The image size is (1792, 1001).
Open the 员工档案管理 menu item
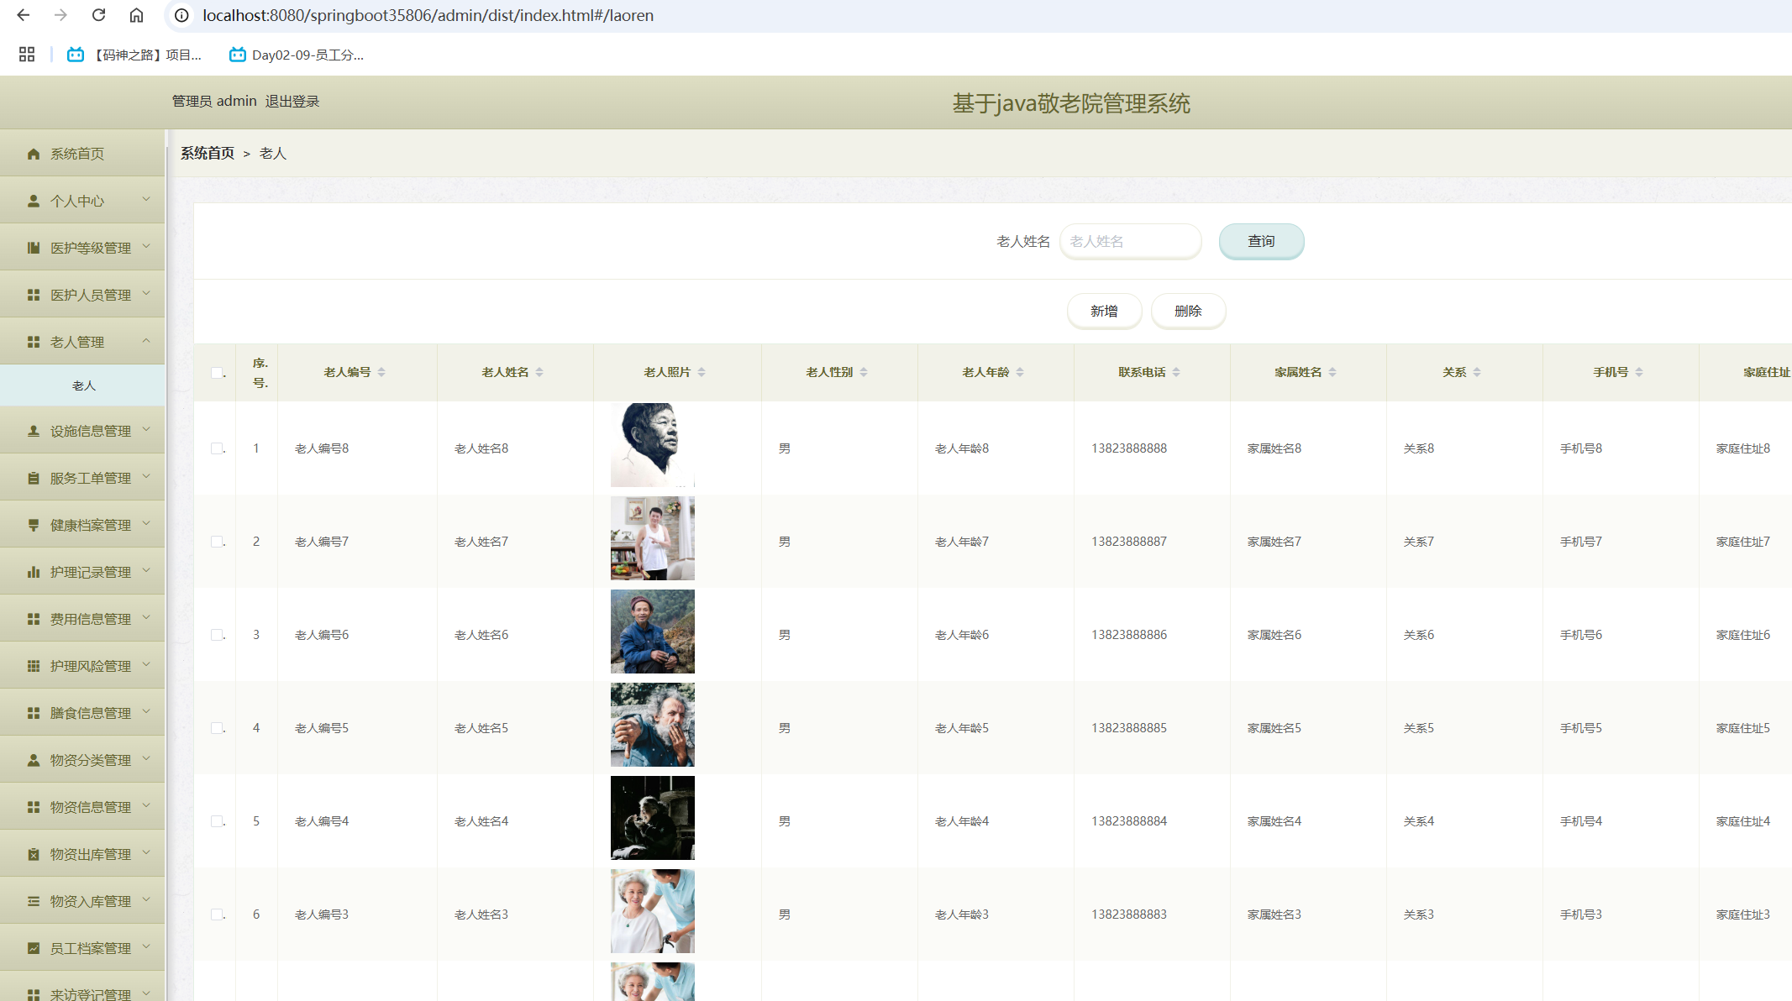click(82, 948)
